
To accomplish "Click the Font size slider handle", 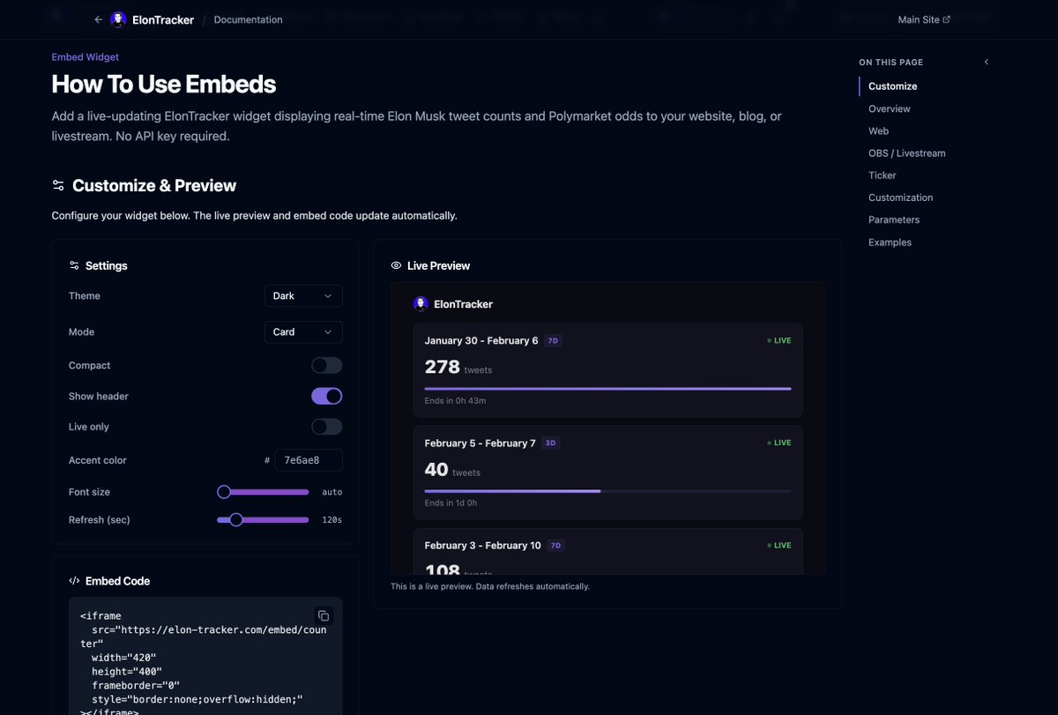I will [x=224, y=492].
